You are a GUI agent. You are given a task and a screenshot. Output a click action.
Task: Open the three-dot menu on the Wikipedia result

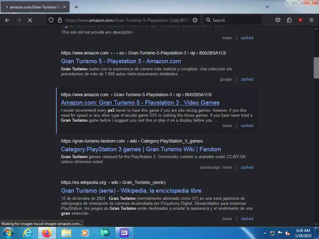pyautogui.click(x=236, y=219)
